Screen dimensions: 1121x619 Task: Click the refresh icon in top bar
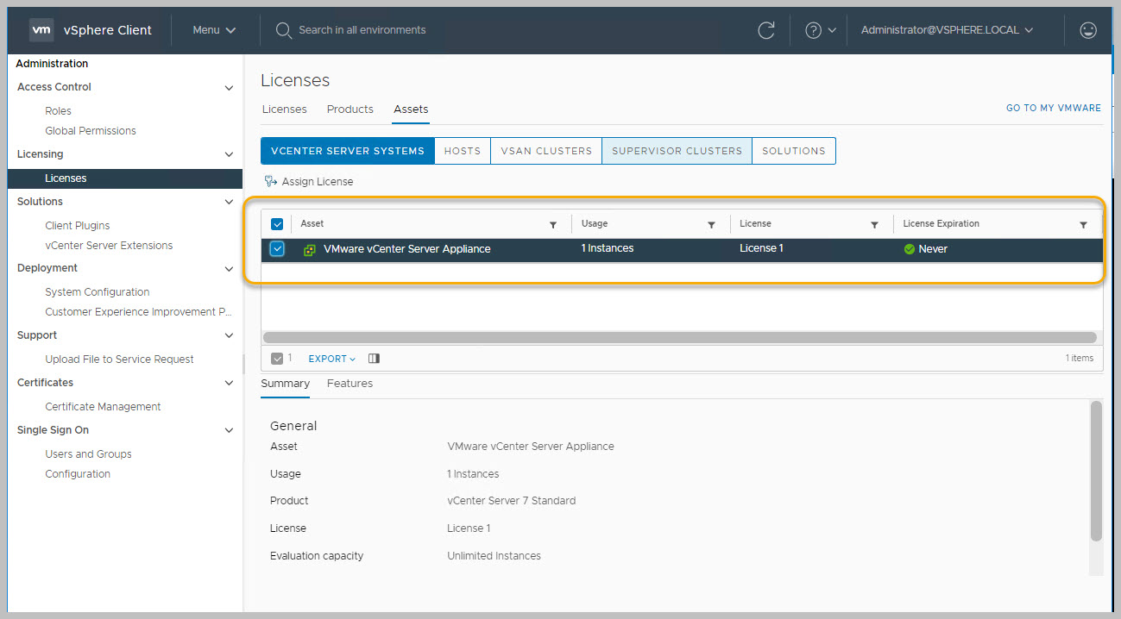(765, 30)
